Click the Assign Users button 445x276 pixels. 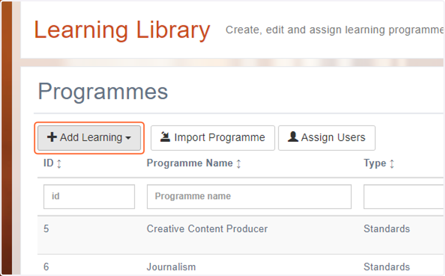click(x=327, y=138)
